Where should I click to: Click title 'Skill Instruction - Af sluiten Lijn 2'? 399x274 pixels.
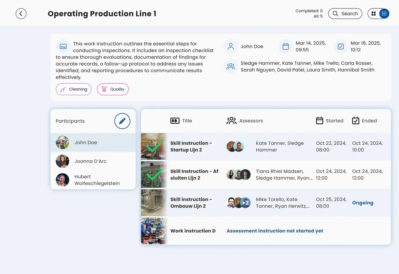tap(194, 175)
